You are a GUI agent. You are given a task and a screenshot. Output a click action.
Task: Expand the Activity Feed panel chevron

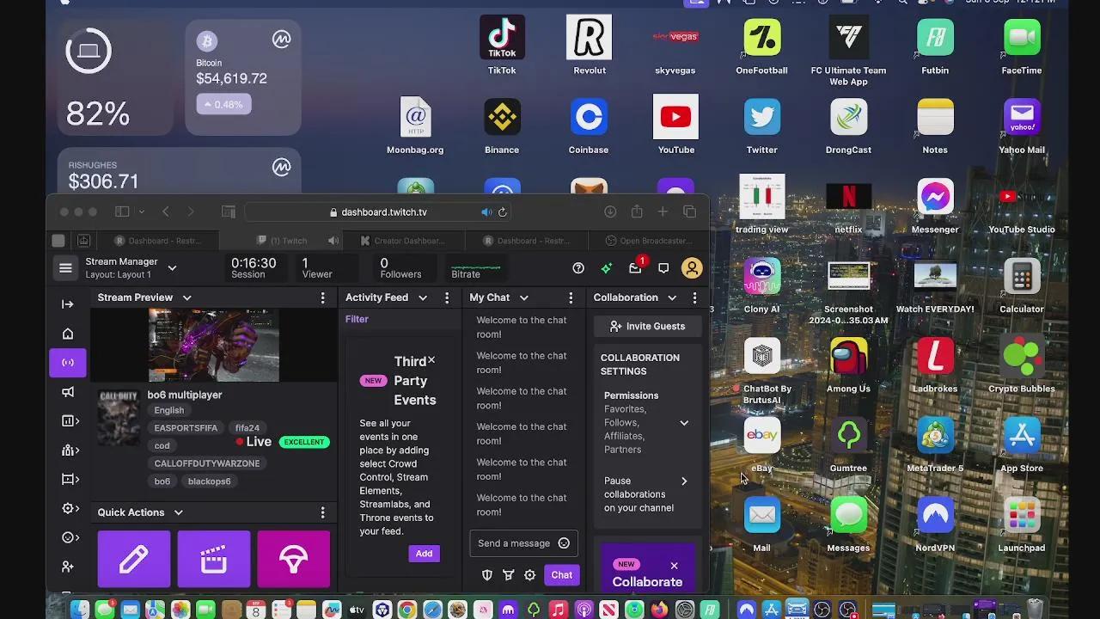click(x=423, y=297)
